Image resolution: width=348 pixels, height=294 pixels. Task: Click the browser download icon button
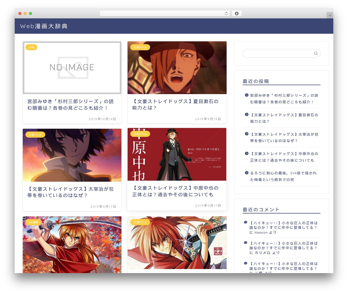237,14
